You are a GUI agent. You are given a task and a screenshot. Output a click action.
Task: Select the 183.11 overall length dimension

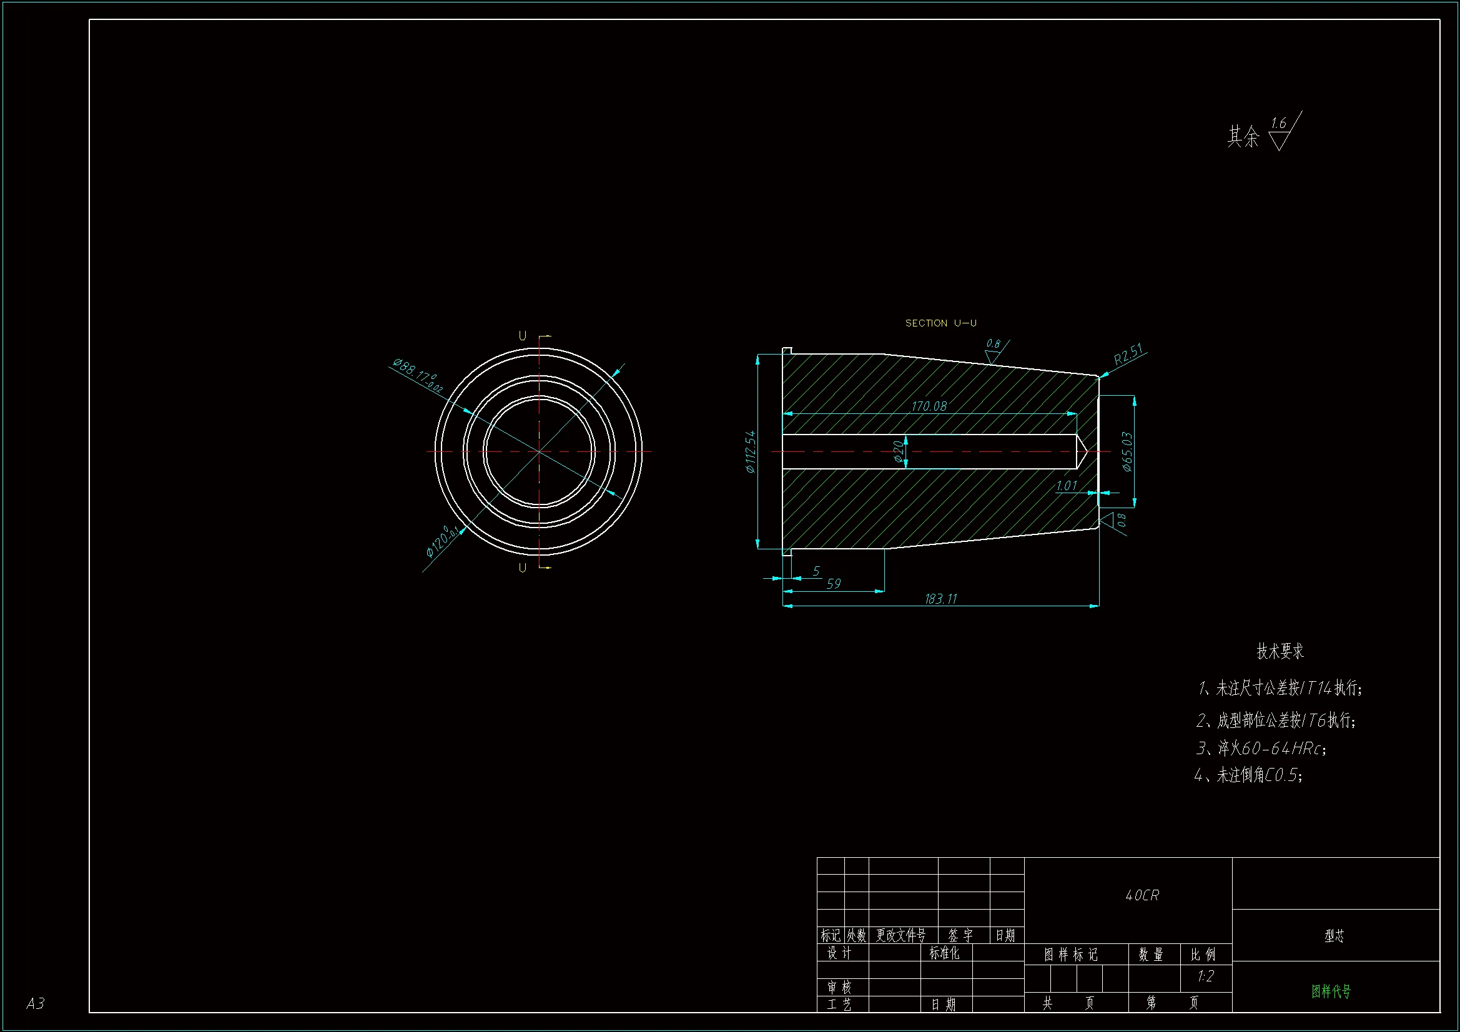[940, 599]
